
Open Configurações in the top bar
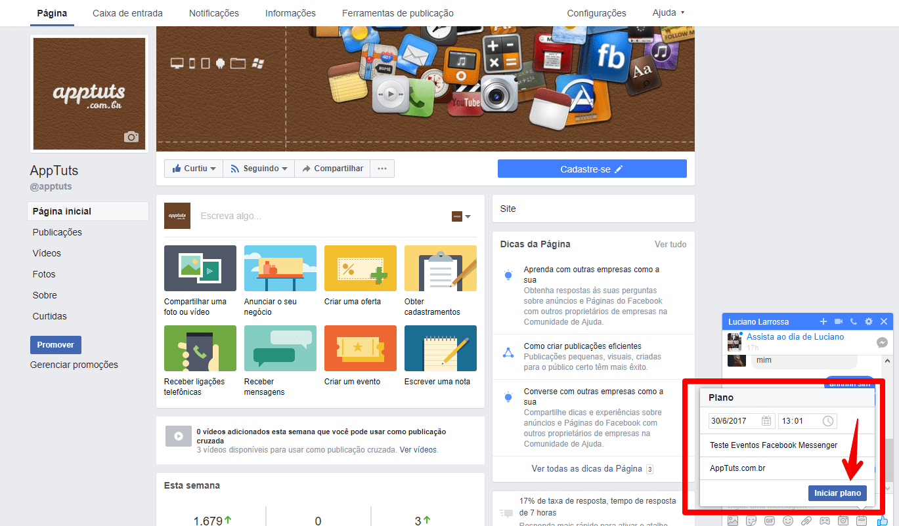(596, 13)
